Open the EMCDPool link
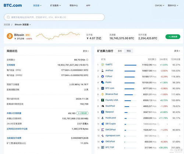Viewport: 184px width, 154px height. [110, 130]
